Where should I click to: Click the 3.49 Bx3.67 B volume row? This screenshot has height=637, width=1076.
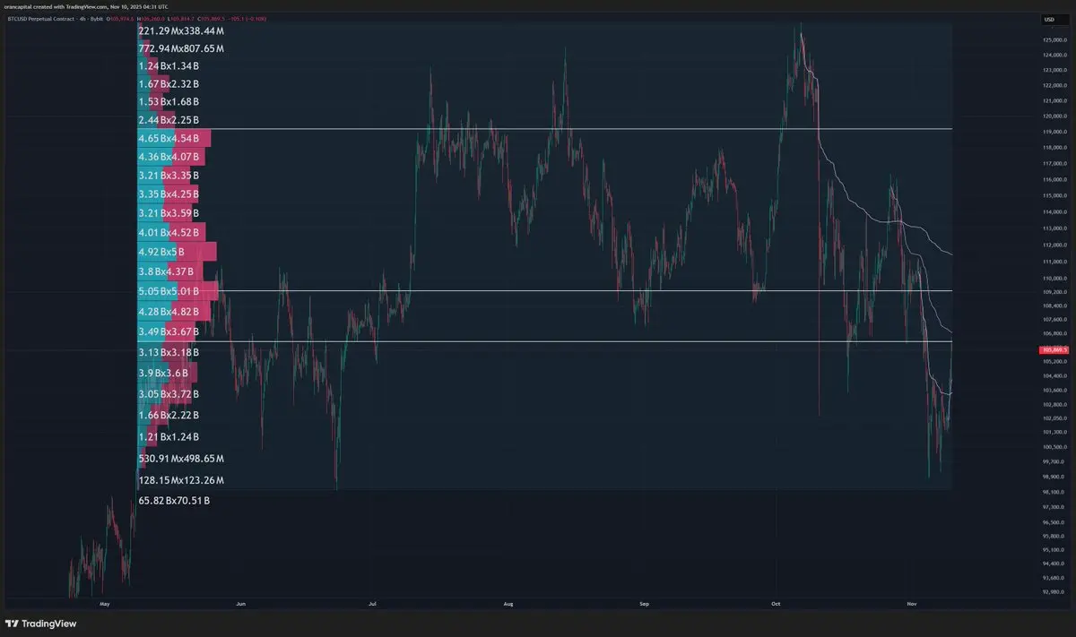[169, 331]
